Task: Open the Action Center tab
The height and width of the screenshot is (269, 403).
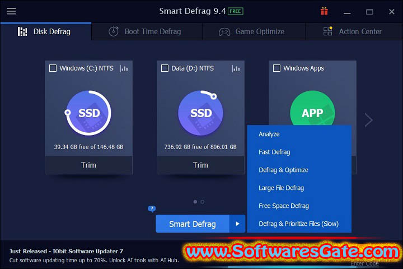Action: tap(354, 31)
